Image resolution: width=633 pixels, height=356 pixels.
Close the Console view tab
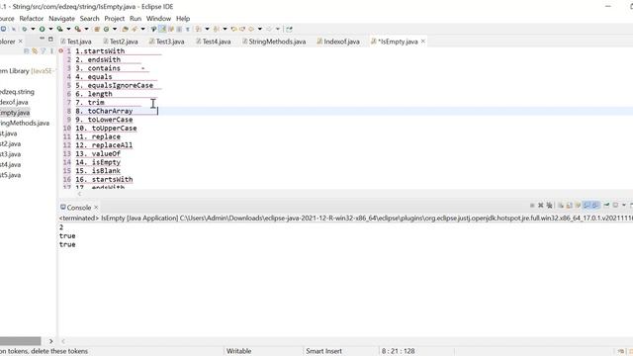pos(96,208)
